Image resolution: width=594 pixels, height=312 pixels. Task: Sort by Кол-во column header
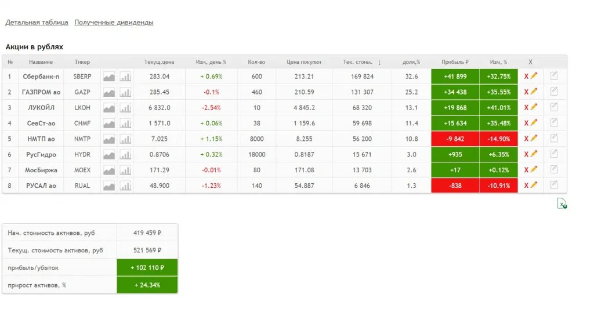pyautogui.click(x=256, y=62)
